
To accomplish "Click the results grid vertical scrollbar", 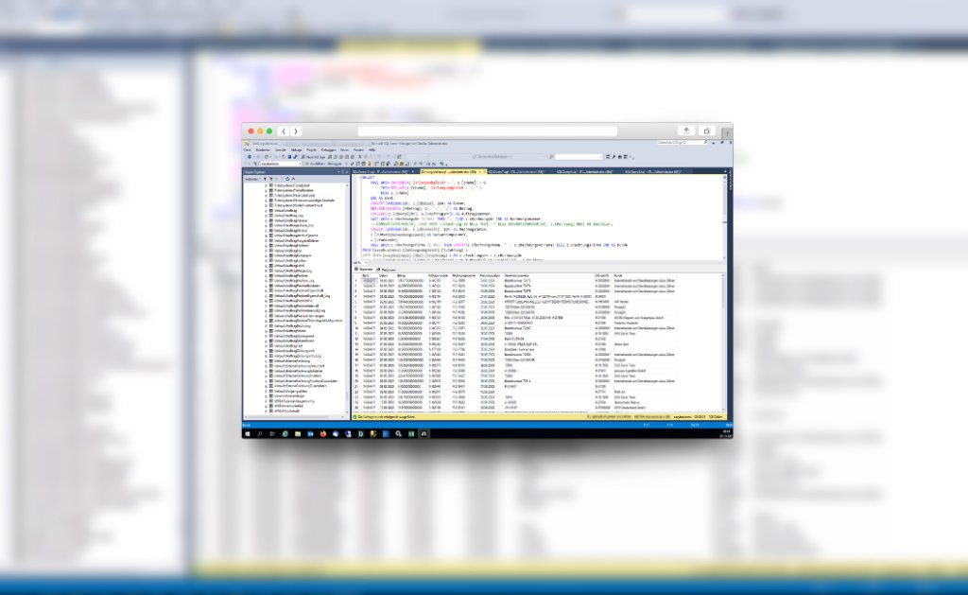I will (x=724, y=342).
